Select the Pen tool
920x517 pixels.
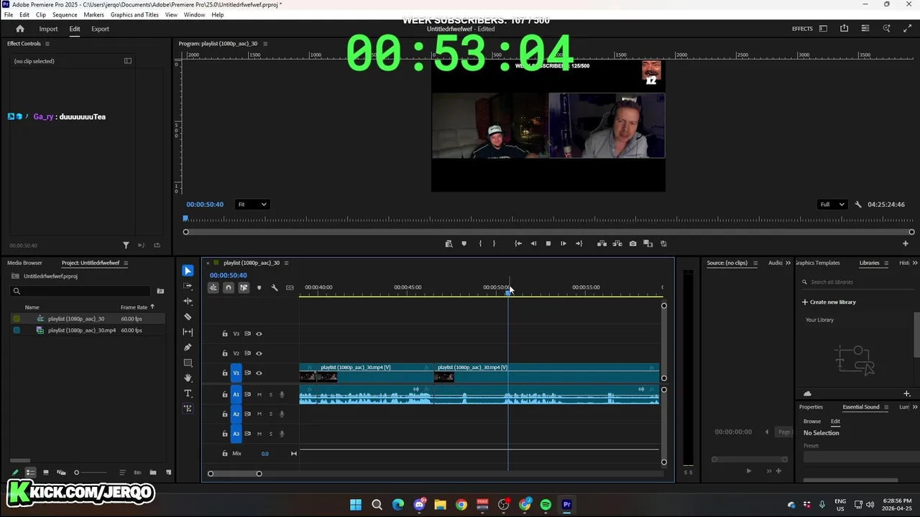coord(188,348)
